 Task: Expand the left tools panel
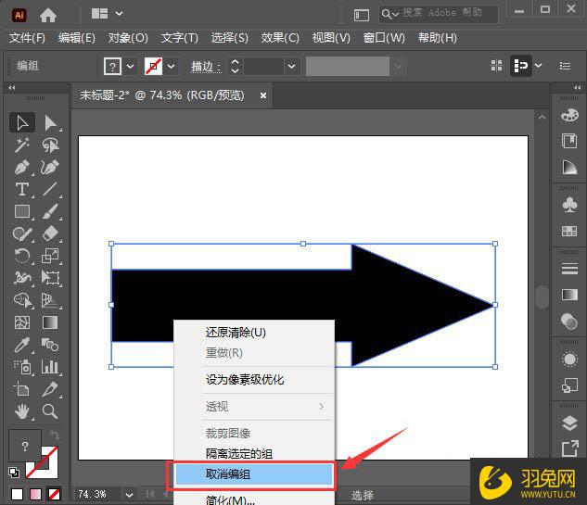(12, 87)
